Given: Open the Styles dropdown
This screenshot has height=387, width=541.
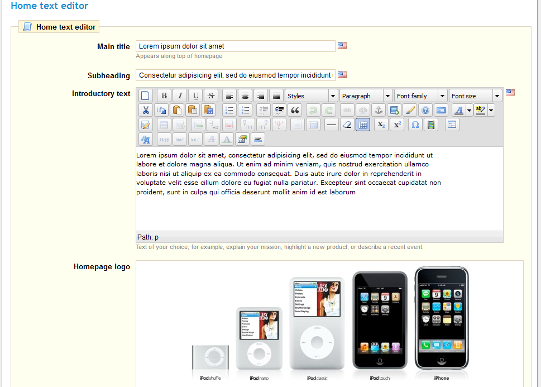Looking at the screenshot, I should (x=311, y=96).
